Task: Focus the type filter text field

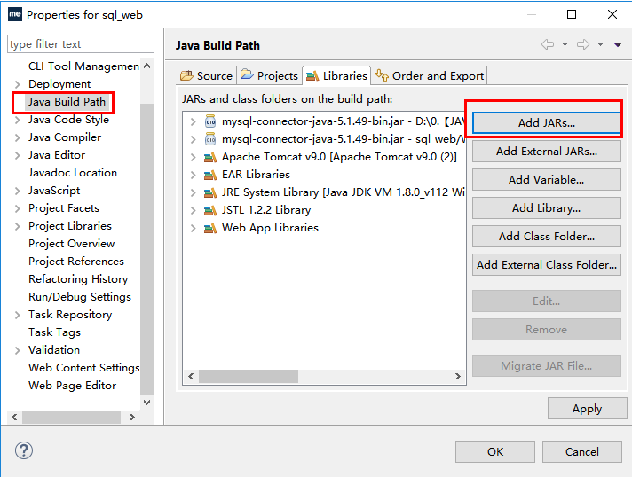Action: click(81, 43)
